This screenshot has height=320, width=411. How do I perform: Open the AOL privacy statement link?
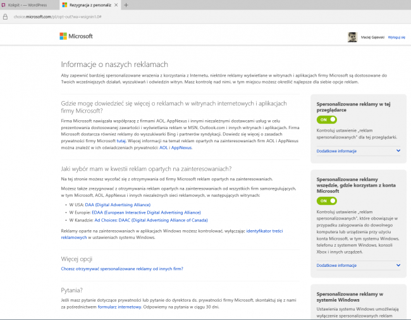(x=163, y=147)
